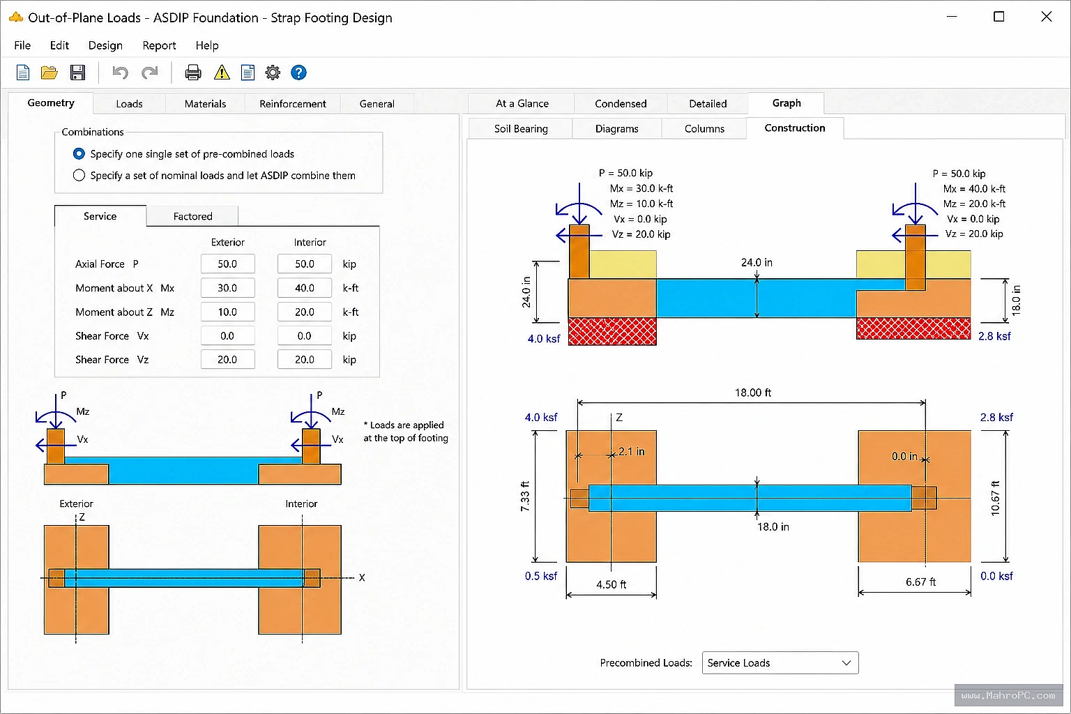
Task: Click the Print icon in toolbar
Action: (193, 73)
